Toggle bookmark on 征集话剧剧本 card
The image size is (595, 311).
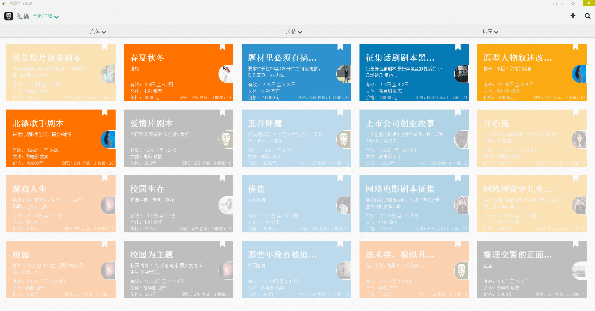tap(458, 47)
